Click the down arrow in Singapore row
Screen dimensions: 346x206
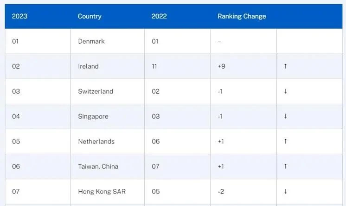tap(285, 116)
